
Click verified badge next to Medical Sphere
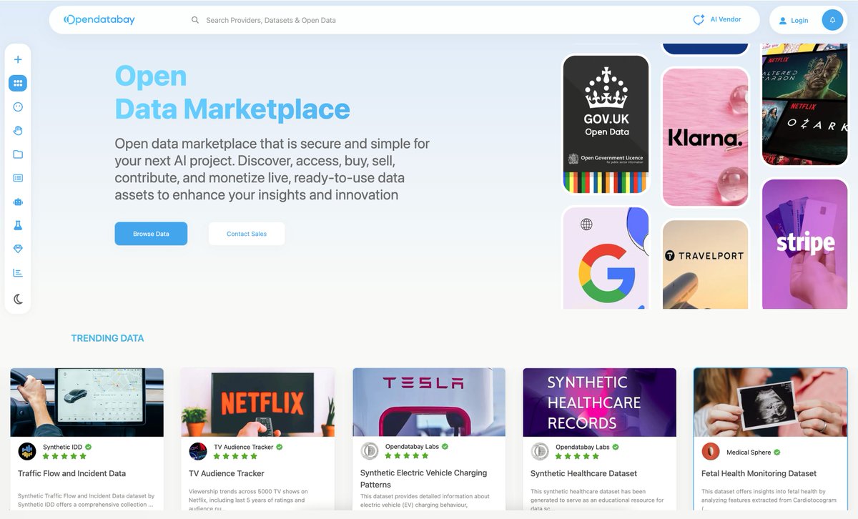(776, 452)
